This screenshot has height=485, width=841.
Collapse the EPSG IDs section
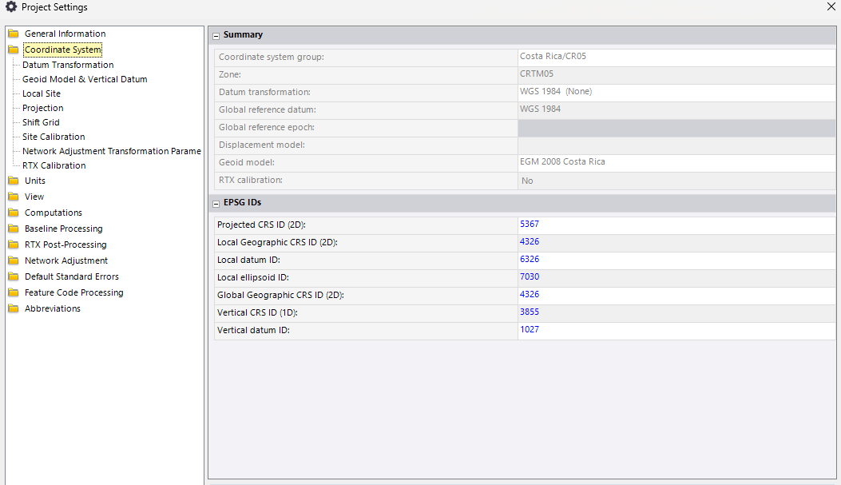click(216, 203)
